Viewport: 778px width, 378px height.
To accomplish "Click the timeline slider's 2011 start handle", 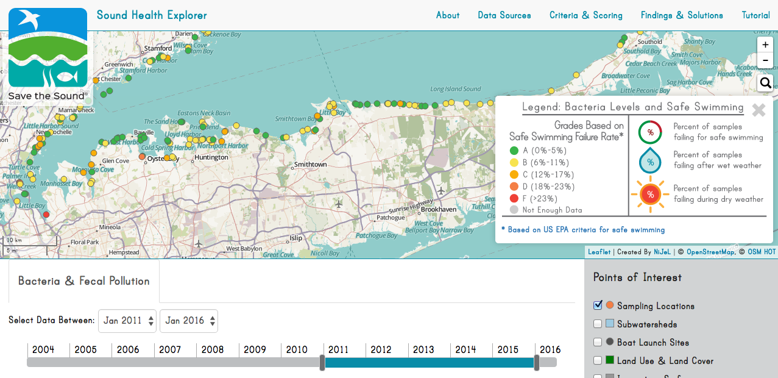I will pyautogui.click(x=323, y=363).
